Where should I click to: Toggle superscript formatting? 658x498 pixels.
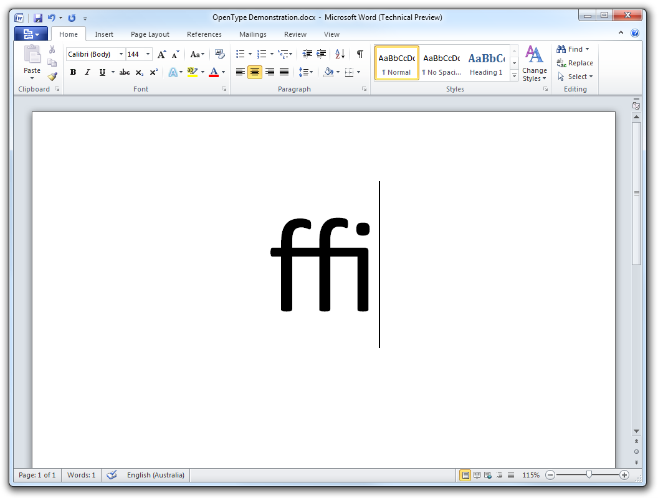153,72
